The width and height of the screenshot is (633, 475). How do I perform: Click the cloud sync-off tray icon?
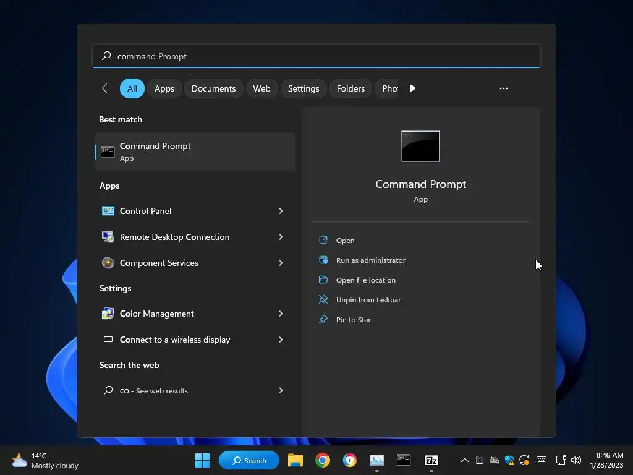tap(494, 460)
